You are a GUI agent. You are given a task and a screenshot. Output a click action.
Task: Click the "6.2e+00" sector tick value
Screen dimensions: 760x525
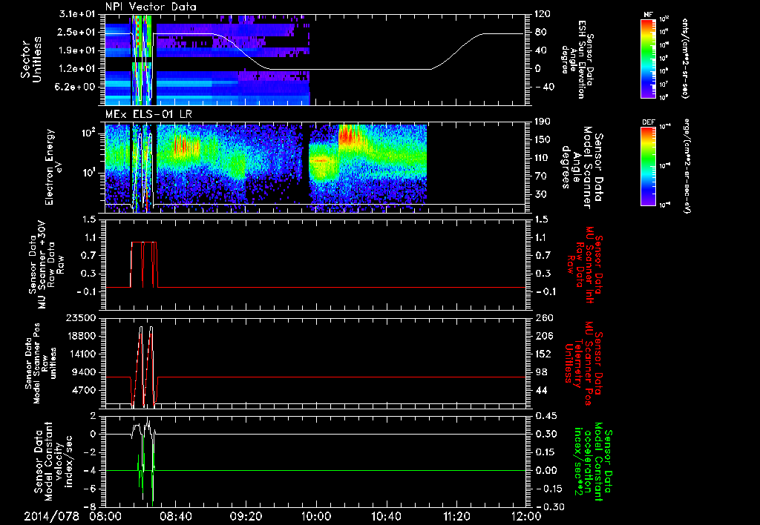pos(76,87)
